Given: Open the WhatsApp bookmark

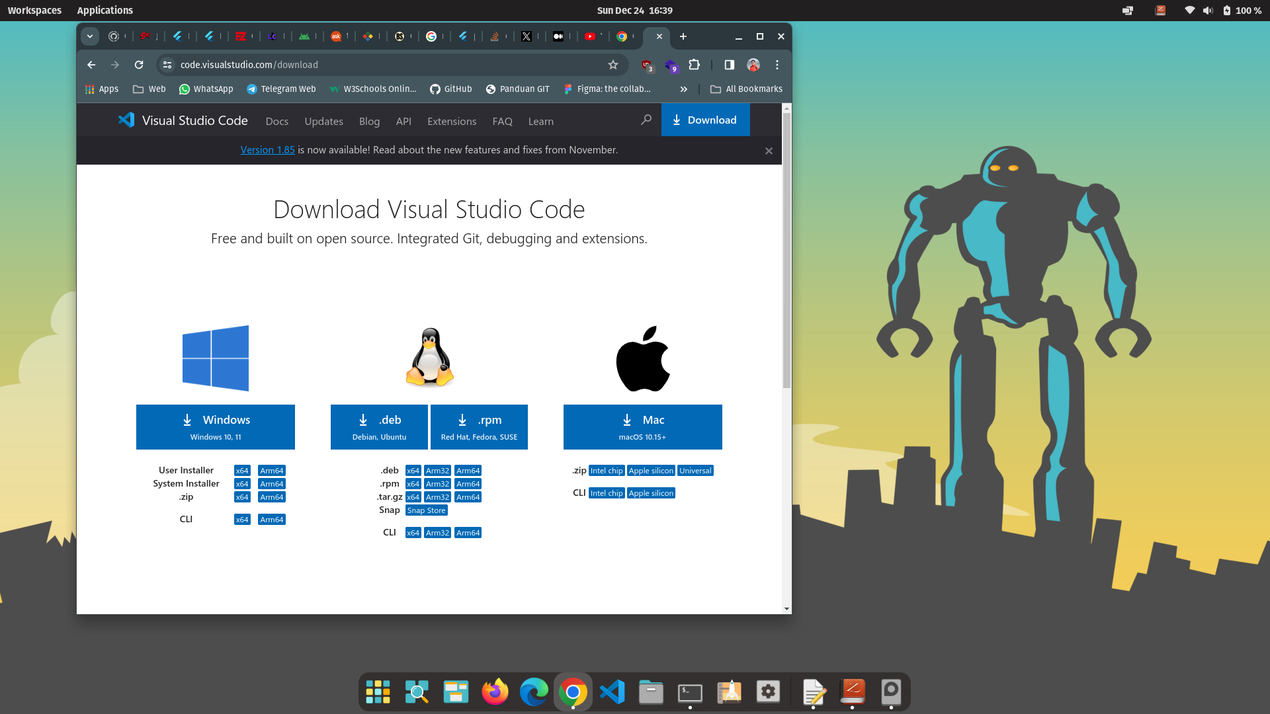Looking at the screenshot, I should pos(206,89).
